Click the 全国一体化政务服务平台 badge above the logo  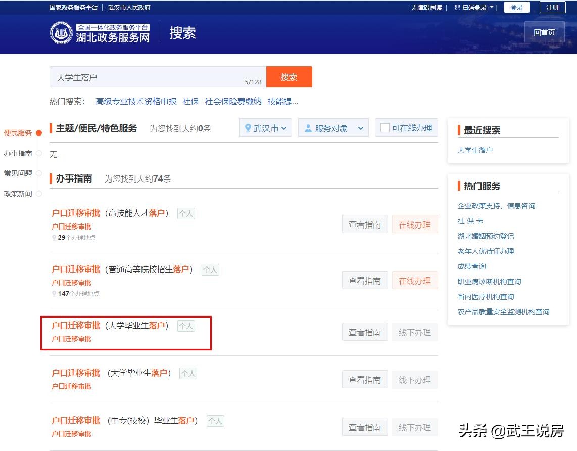point(113,27)
